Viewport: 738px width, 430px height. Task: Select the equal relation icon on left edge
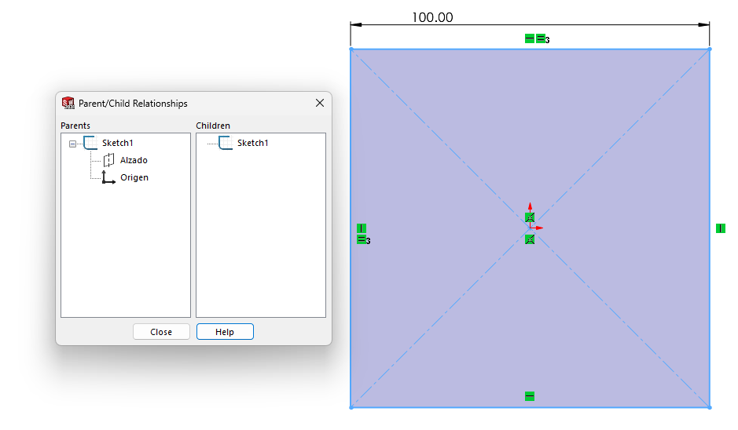[362, 239]
